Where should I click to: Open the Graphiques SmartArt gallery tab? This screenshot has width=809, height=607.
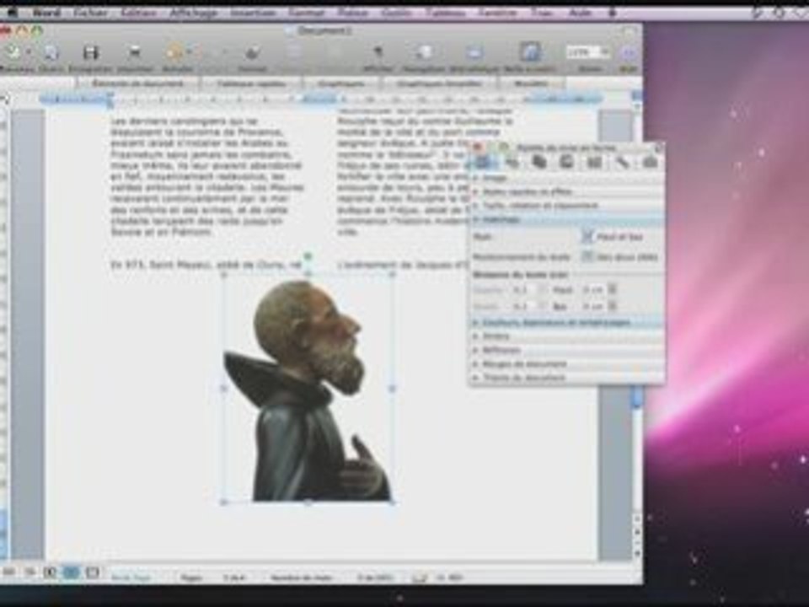(439, 83)
